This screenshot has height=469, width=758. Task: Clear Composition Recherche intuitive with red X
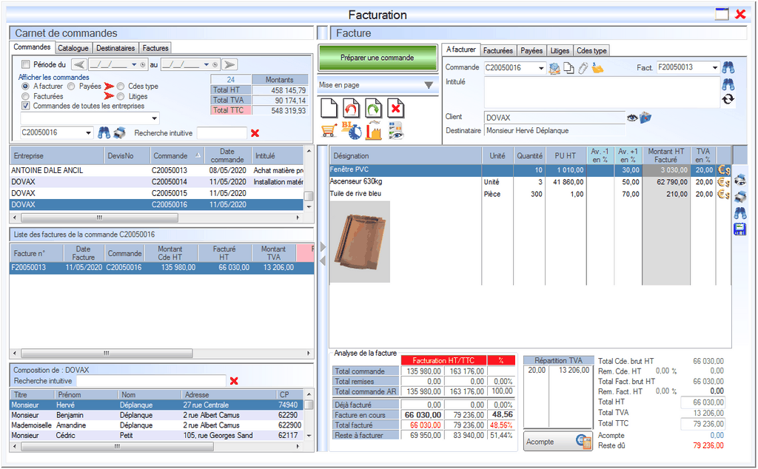234,381
